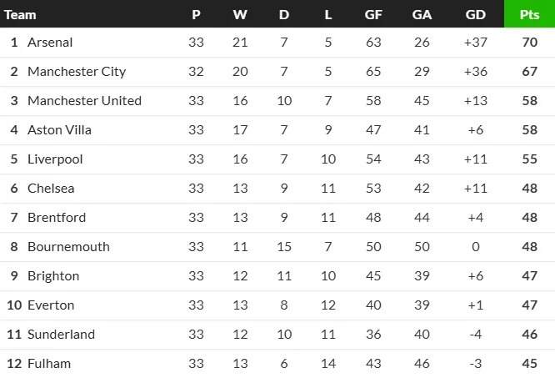Open the Manchester City team link
555x378 pixels.
coord(77,72)
